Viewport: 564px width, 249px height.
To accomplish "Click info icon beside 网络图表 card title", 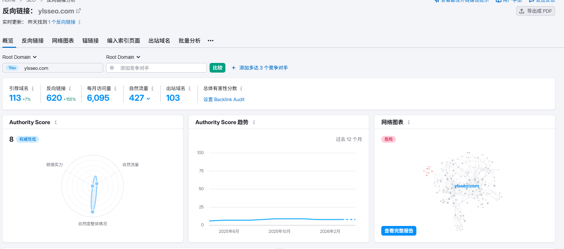I will (409, 122).
